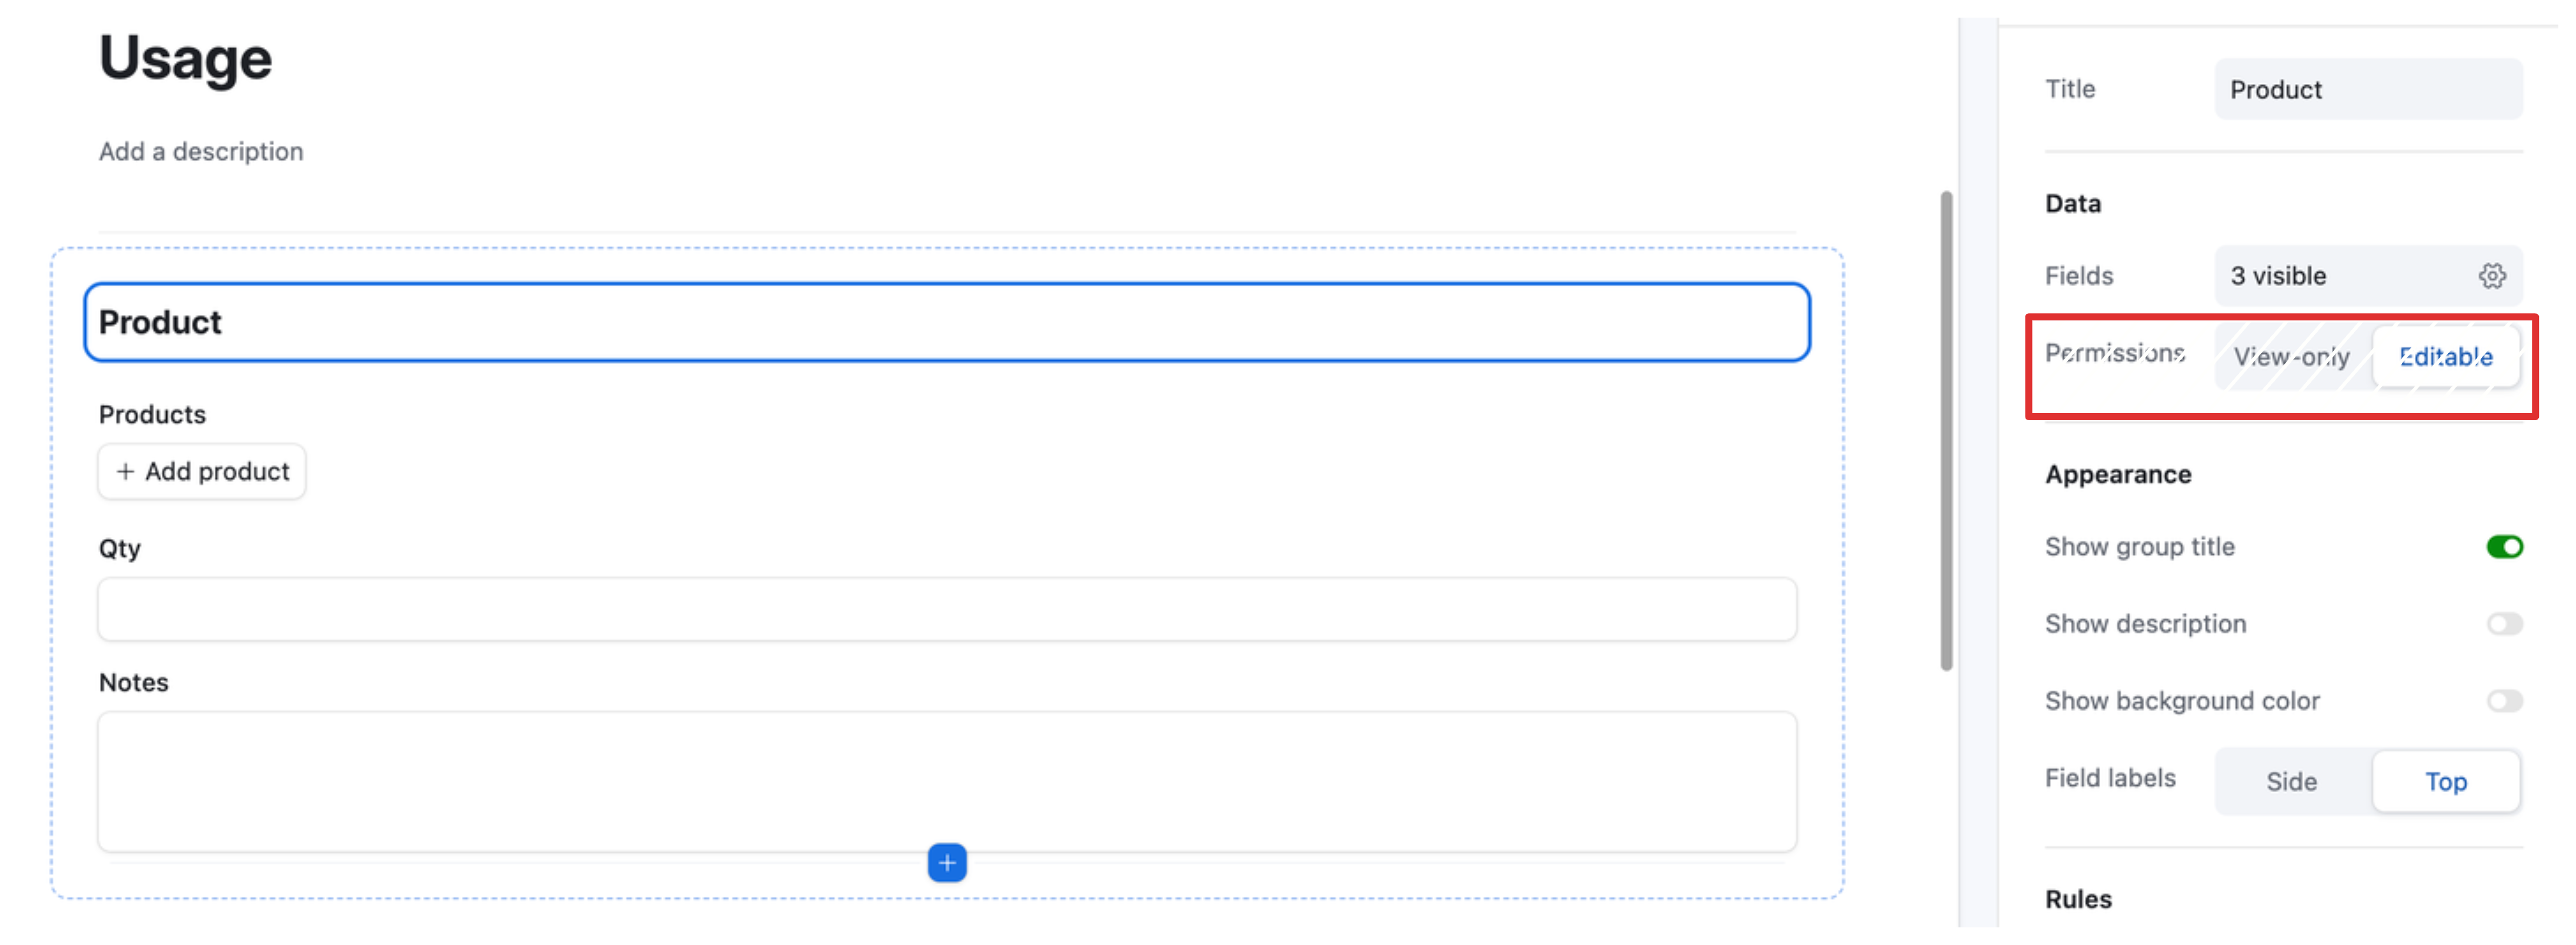Click inside the Qty input field
The height and width of the screenshot is (945, 2576).
946,608
